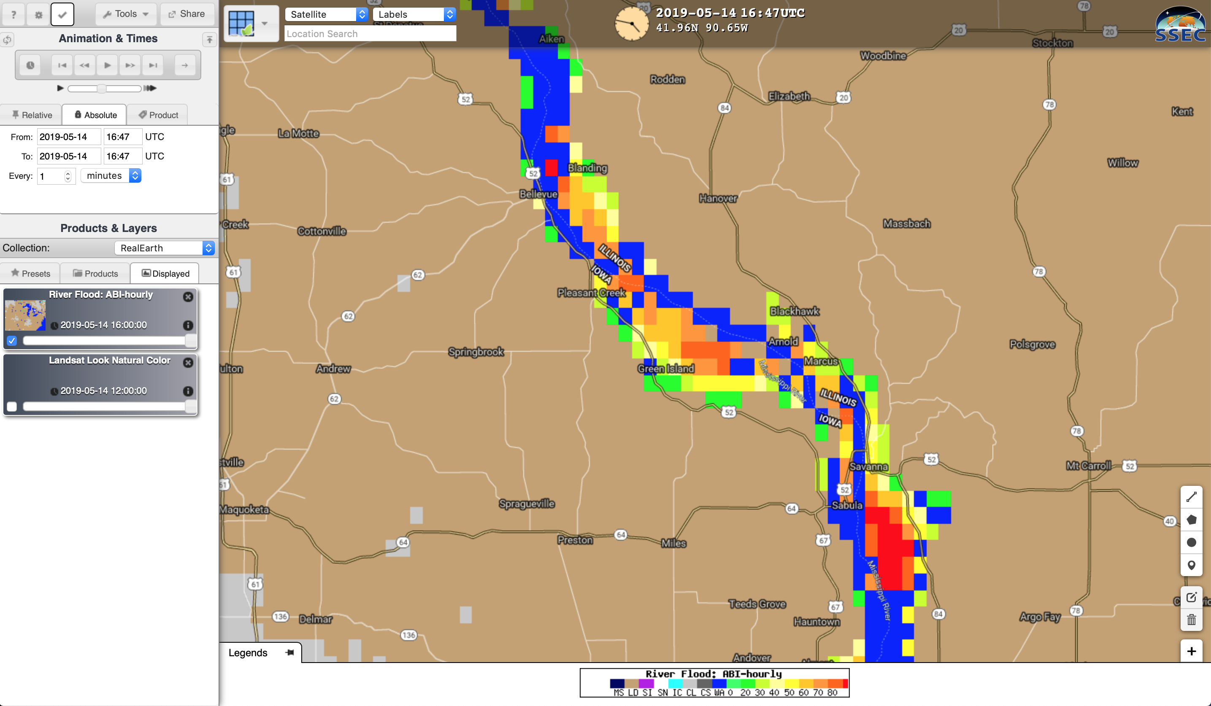Click the River Flood layer timestamp 2019-05-14 16:00:00
The width and height of the screenshot is (1211, 706).
point(104,325)
